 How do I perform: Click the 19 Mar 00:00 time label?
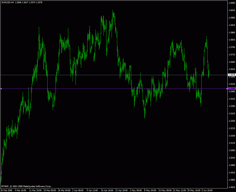(x=50, y=190)
